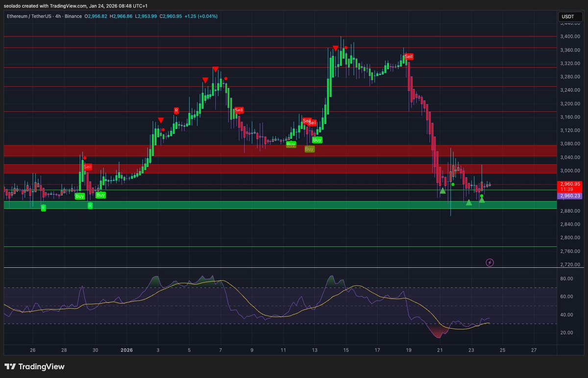588x378 pixels.
Task: Click the high value H2,966.86
Action: pos(121,16)
